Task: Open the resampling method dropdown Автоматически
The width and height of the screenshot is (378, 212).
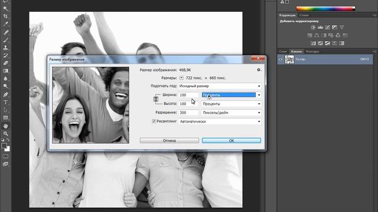Action: [220, 121]
